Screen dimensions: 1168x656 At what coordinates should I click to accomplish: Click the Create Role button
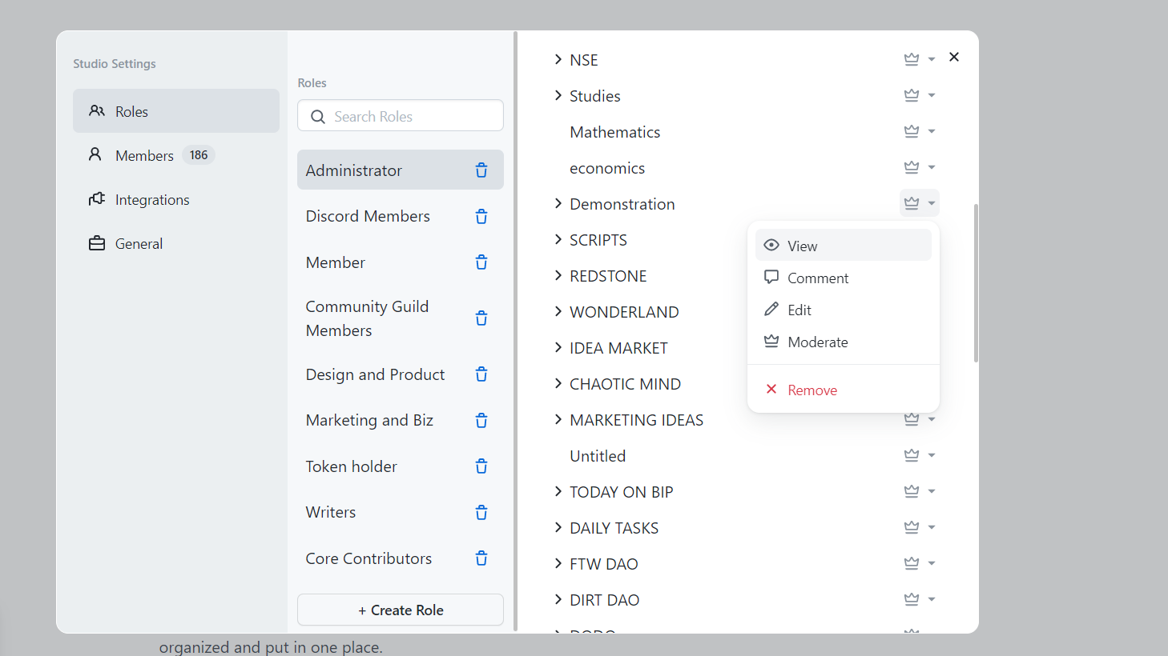[400, 610]
